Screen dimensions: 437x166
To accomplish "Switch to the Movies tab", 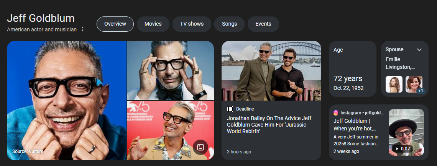I will [153, 24].
